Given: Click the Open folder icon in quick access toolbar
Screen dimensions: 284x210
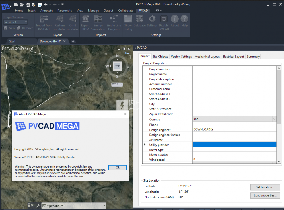Looking at the screenshot, I should click(22, 4).
